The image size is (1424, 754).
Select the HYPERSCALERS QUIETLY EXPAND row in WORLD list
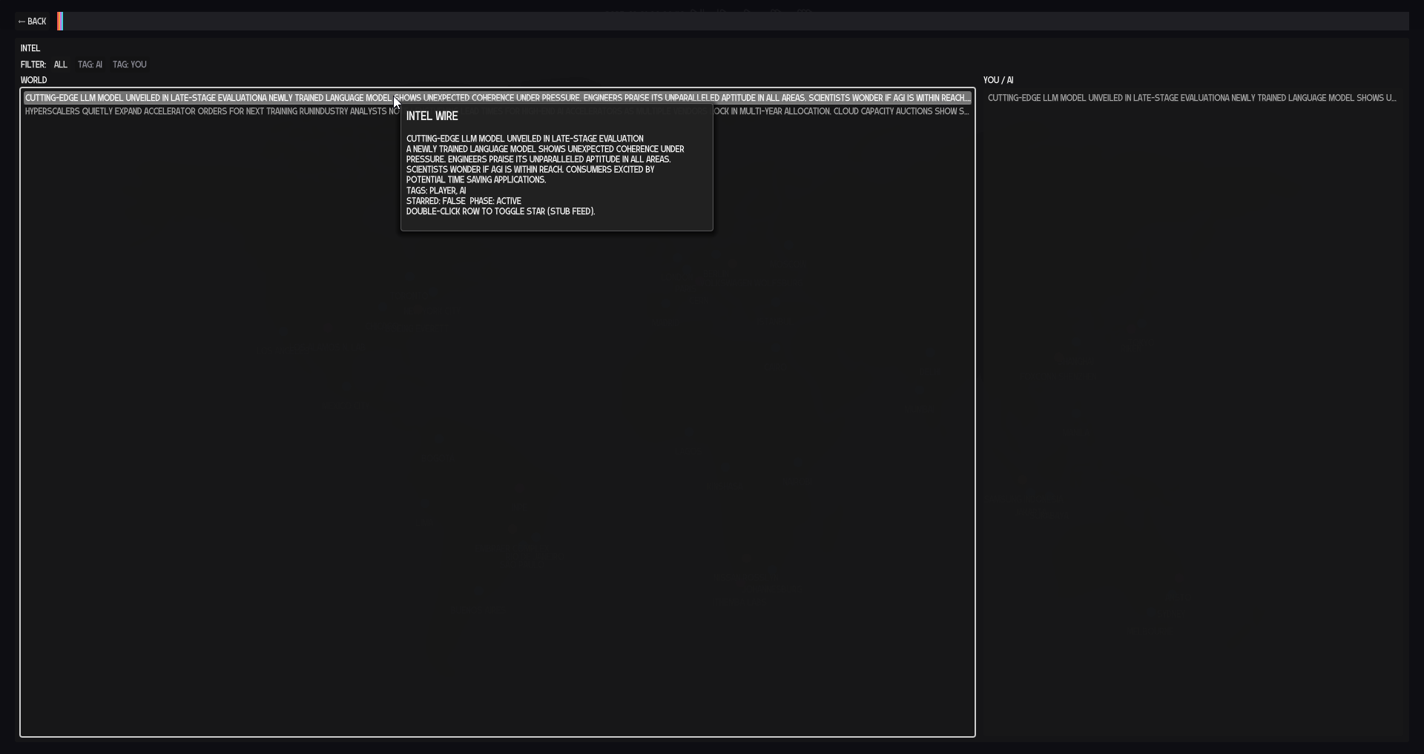[x=498, y=111]
